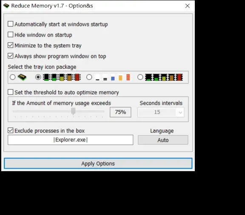Uncheck Minimize to the system tray
The width and height of the screenshot is (245, 215).
coord(11,45)
